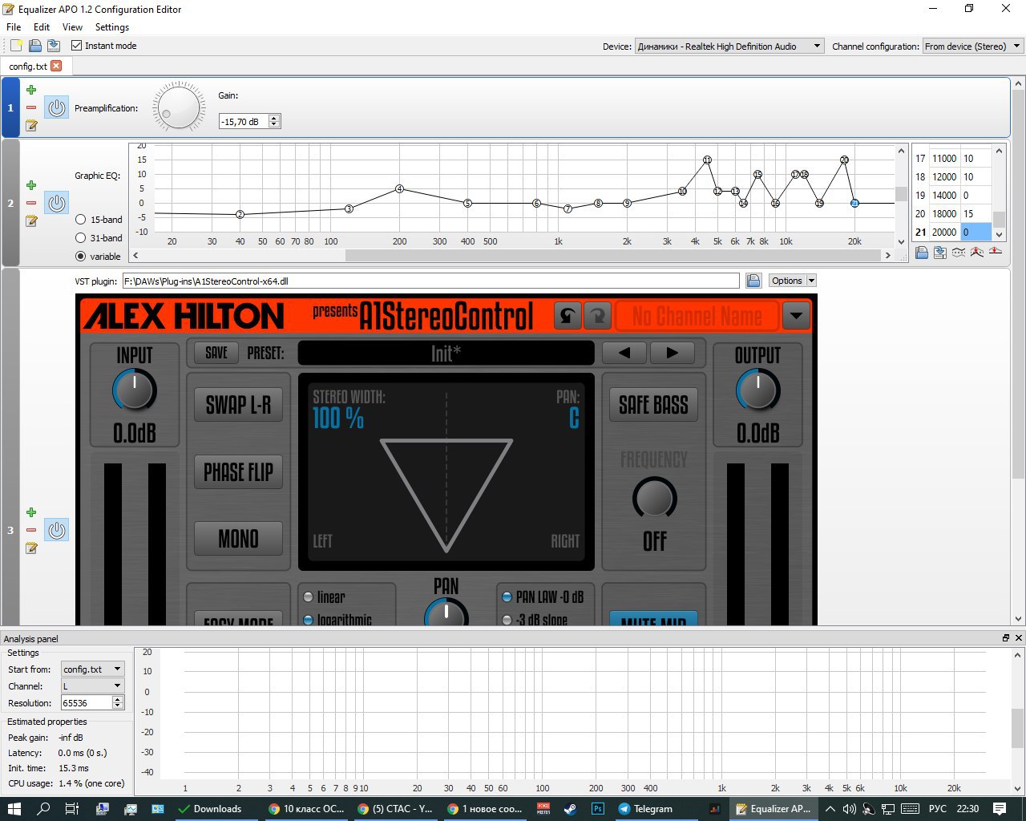Click the INPUT gain knob
This screenshot has width=1026, height=821.
click(x=135, y=391)
